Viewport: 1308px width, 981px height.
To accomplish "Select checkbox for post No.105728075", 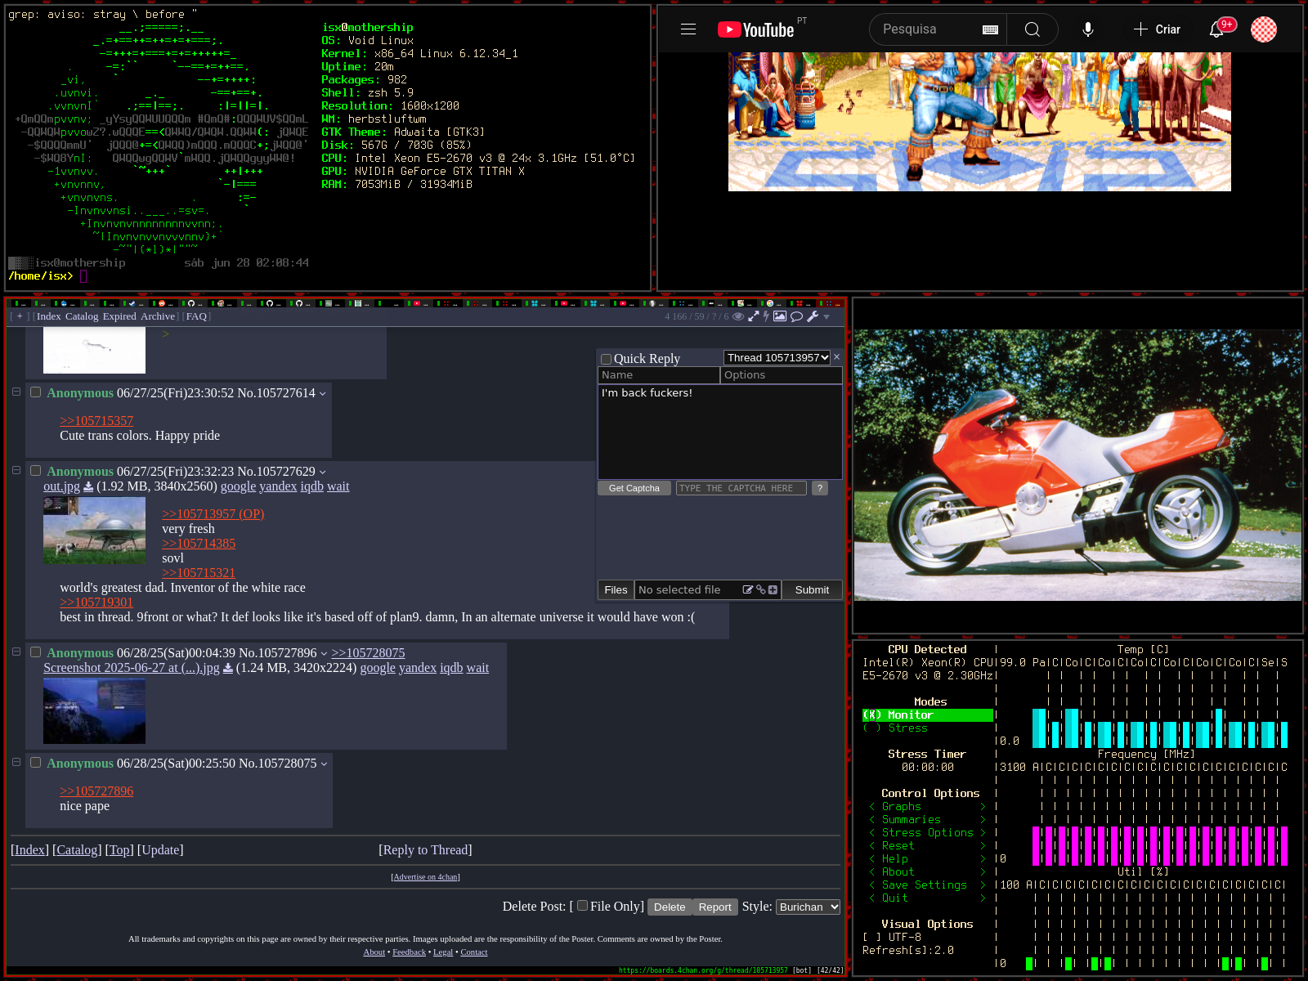I will [35, 762].
